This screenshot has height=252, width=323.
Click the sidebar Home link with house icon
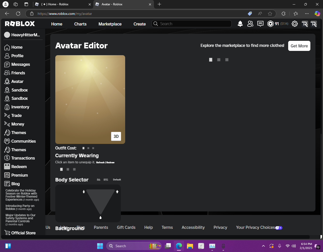(x=17, y=47)
